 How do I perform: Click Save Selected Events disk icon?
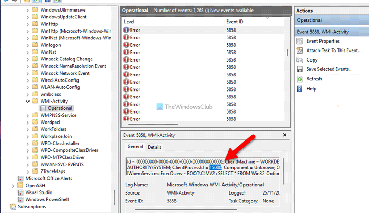(x=299, y=69)
